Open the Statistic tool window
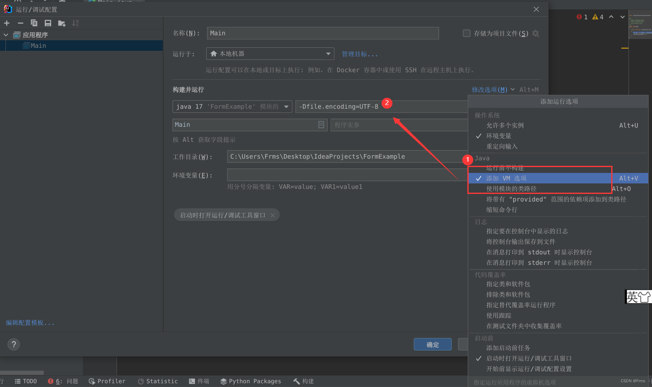652x387 pixels. pos(158,381)
